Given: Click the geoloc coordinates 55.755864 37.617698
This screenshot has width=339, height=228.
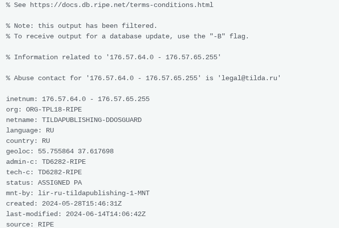Looking at the screenshot, I should tap(76, 151).
